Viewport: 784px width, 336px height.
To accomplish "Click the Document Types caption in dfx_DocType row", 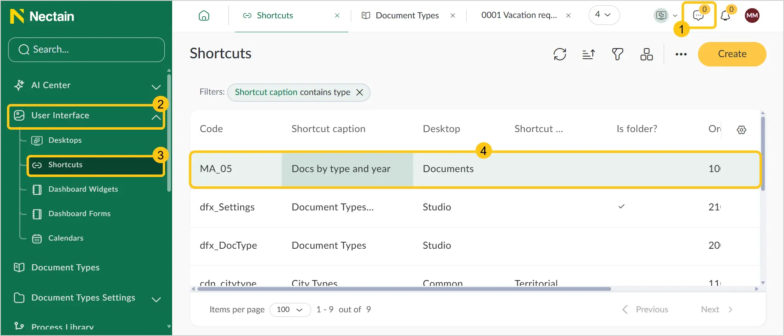I will tap(329, 245).
